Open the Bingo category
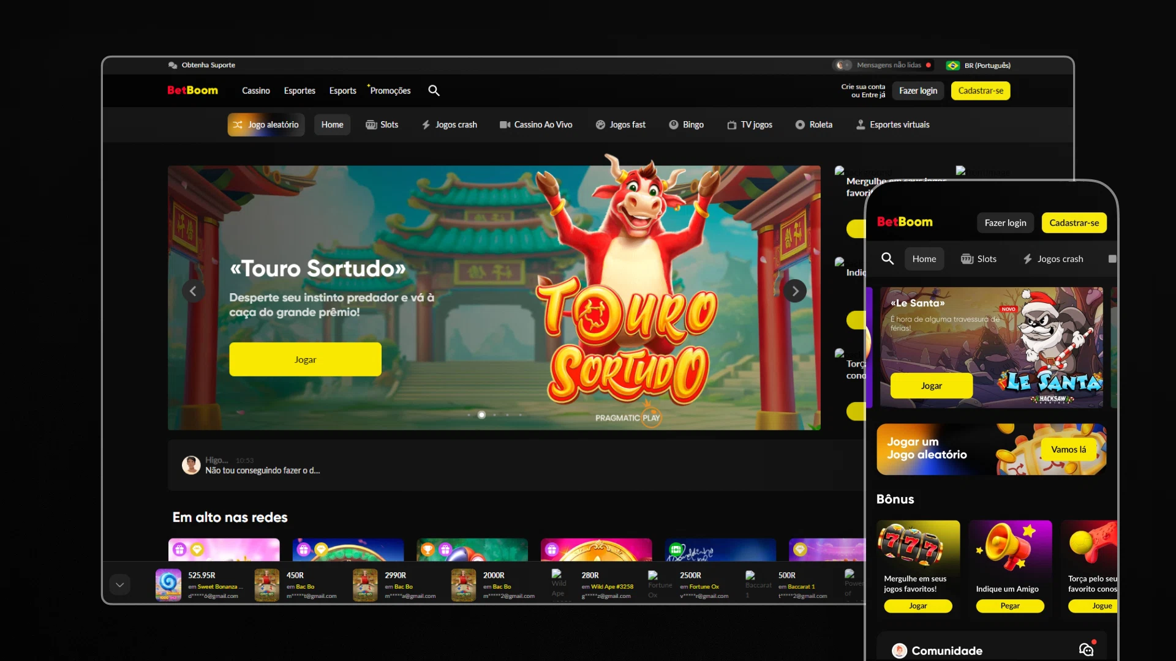The image size is (1176, 661). pyautogui.click(x=686, y=125)
